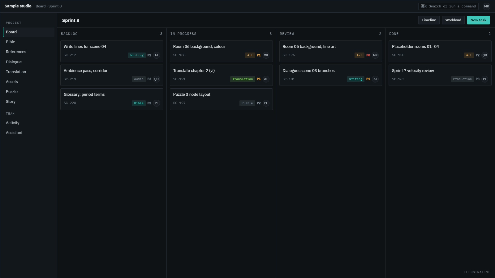Open Assets in the sidebar

28,82
